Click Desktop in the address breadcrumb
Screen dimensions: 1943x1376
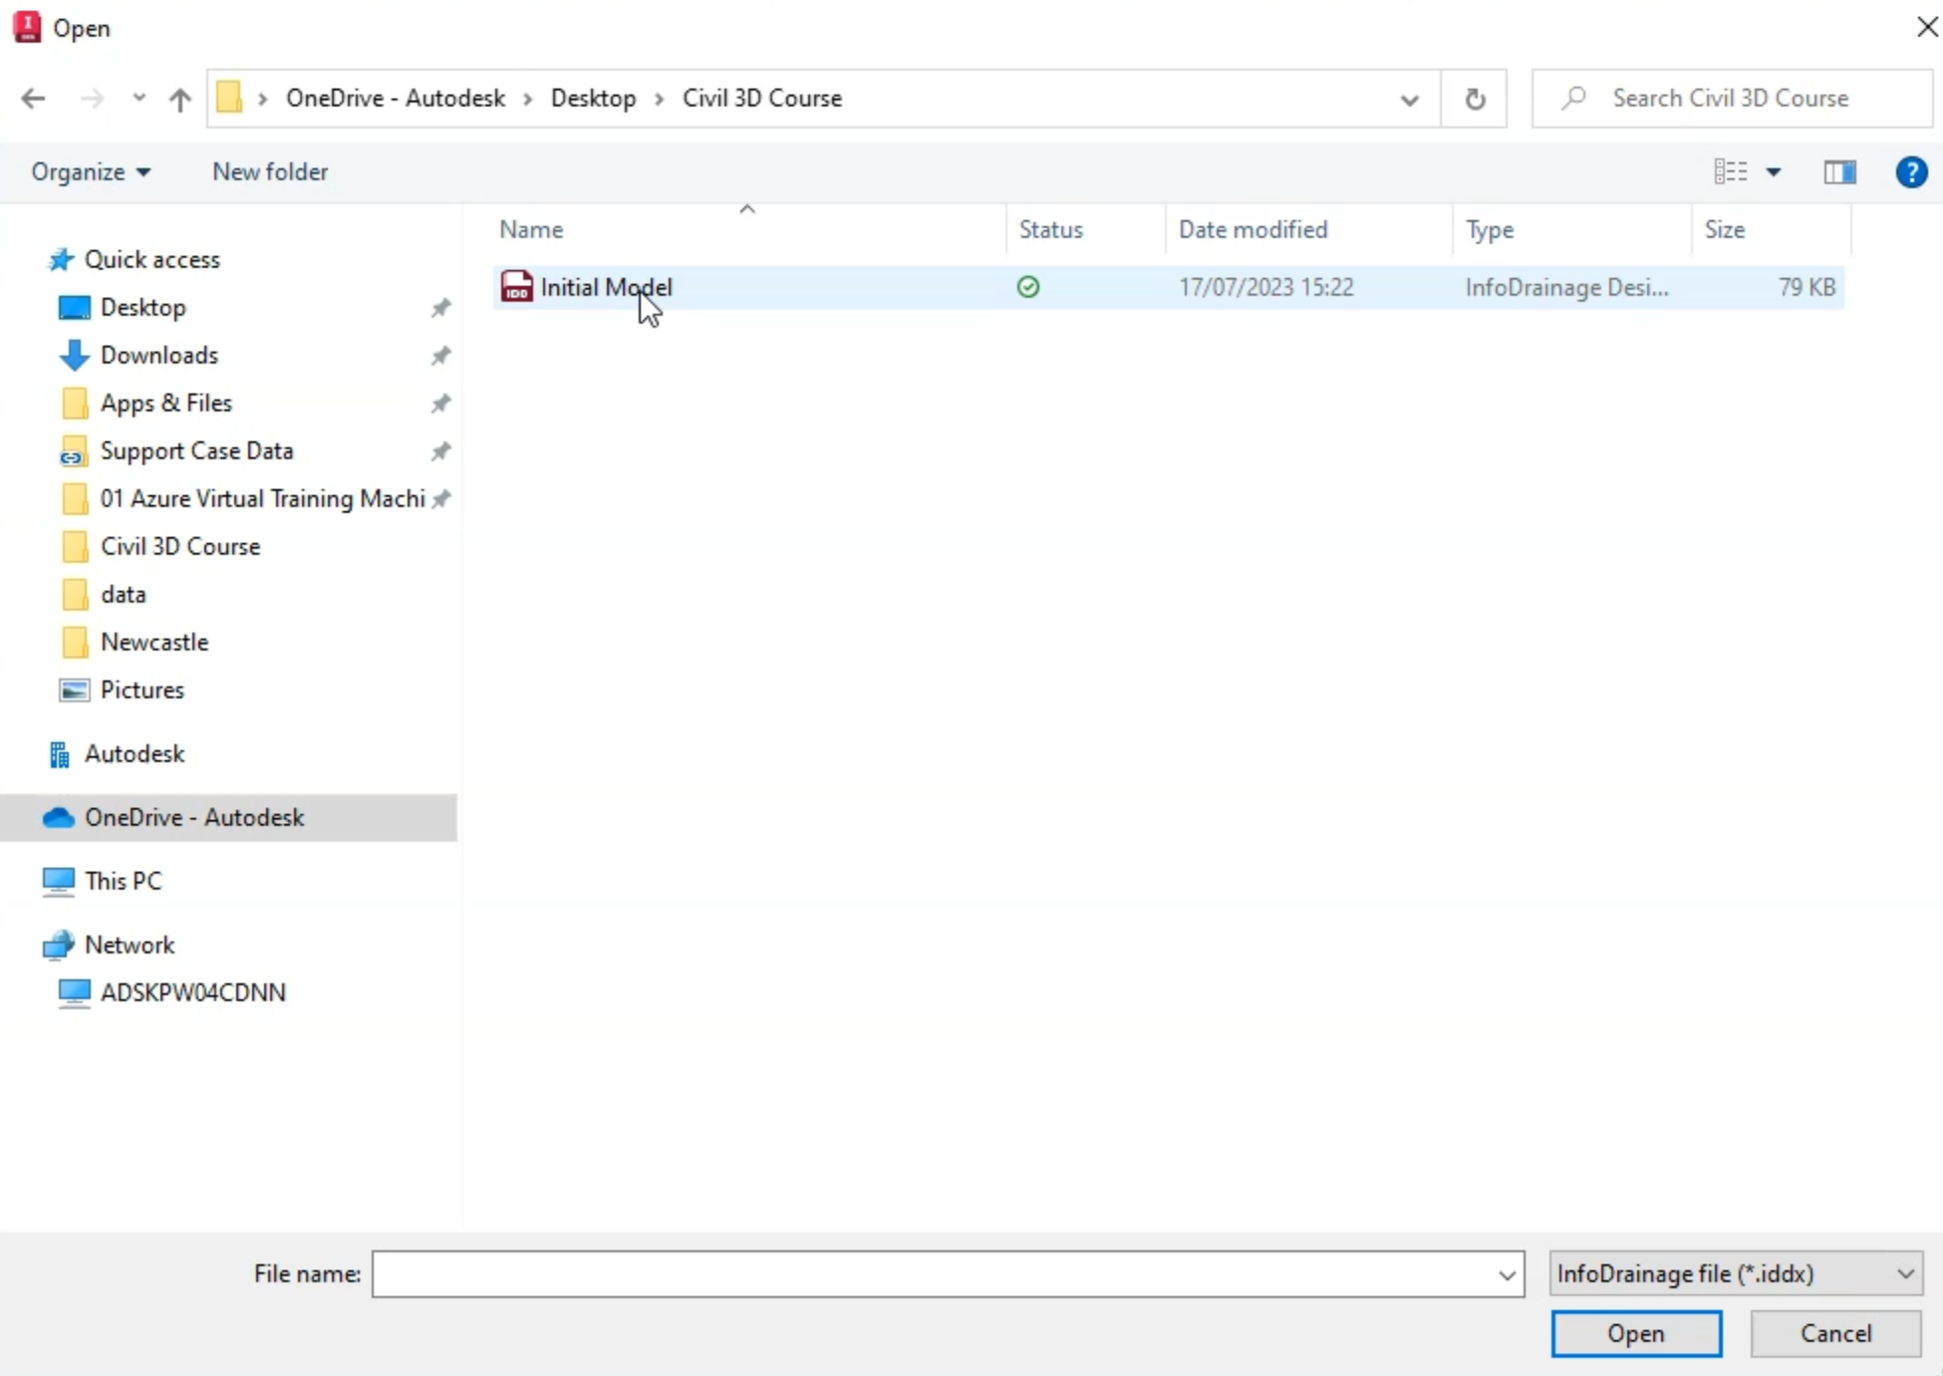(x=593, y=98)
